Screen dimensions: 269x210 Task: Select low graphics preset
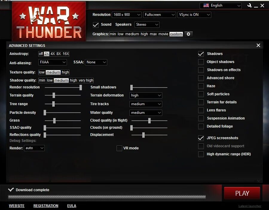pos(121,34)
